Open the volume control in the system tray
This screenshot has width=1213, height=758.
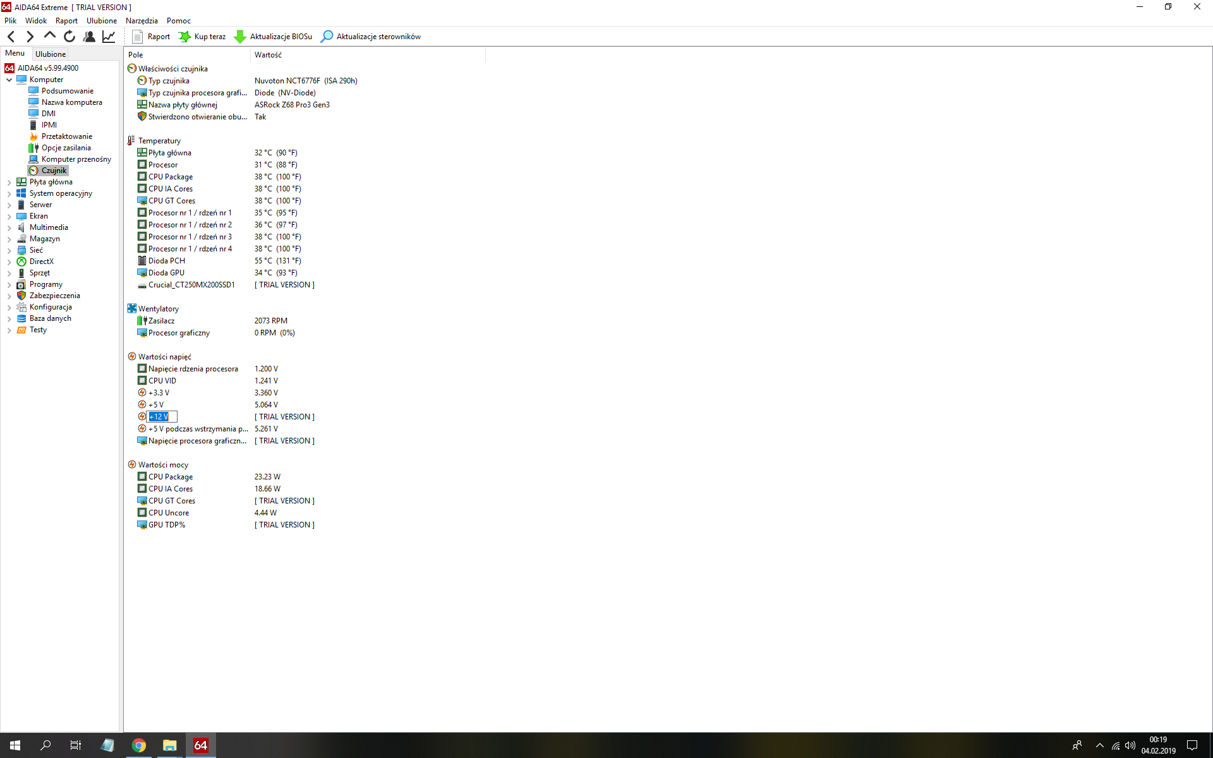pos(1130,745)
